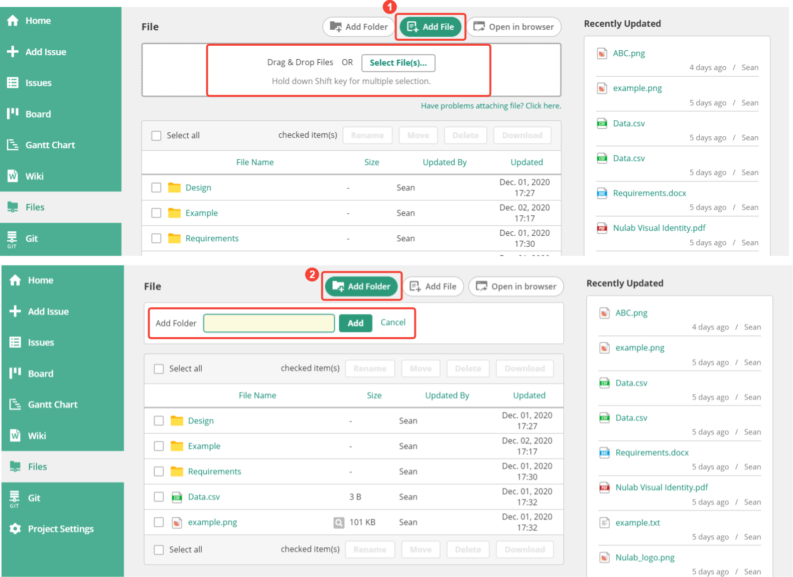Click the Data.csv spreadsheet icon in the 3 B row
The image size is (793, 577).
coord(176,497)
